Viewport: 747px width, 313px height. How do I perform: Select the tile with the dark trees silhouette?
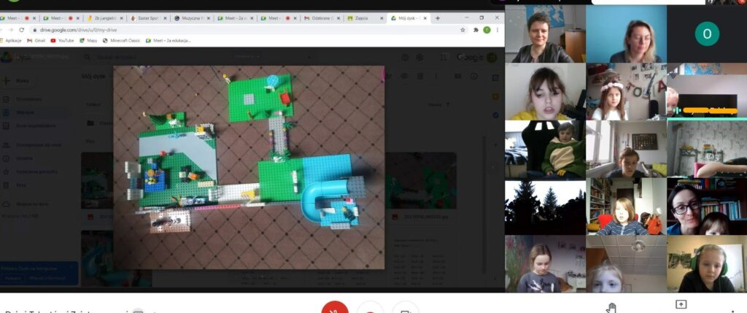(x=546, y=206)
